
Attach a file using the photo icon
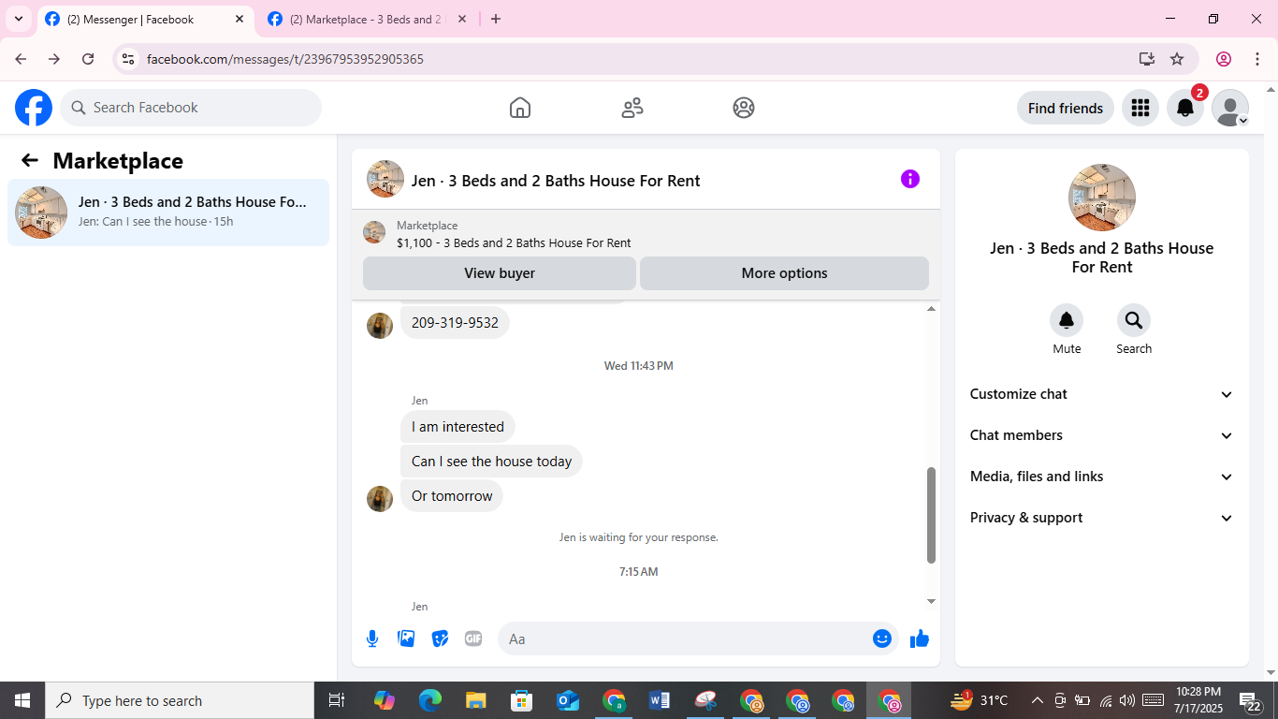(x=406, y=638)
